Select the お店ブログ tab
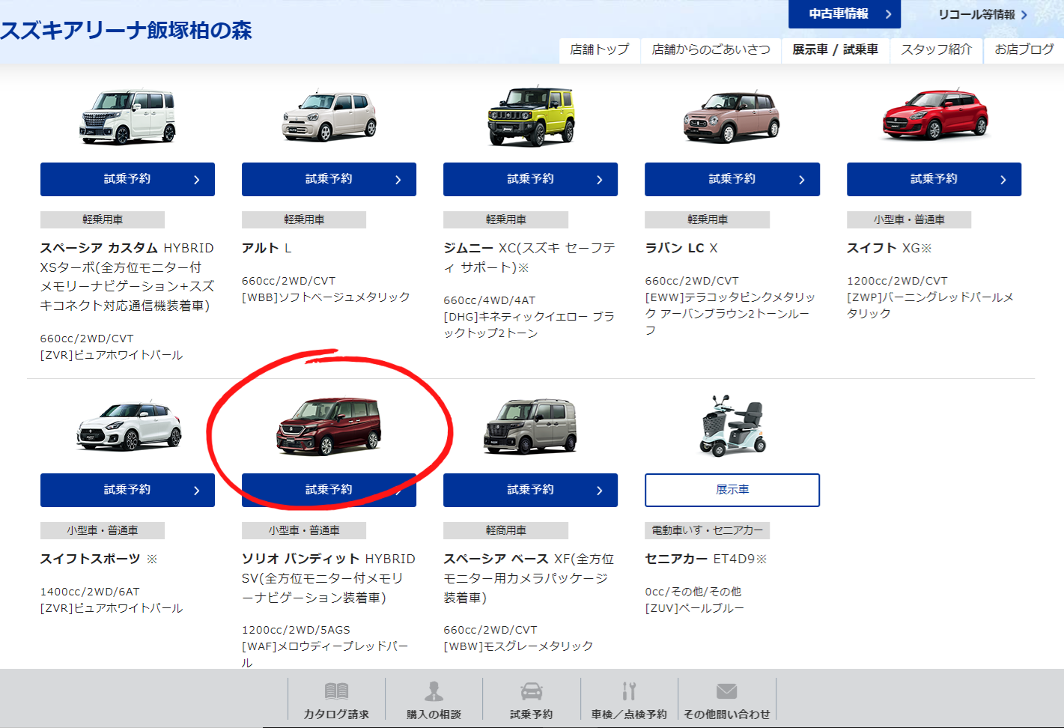 point(1024,49)
